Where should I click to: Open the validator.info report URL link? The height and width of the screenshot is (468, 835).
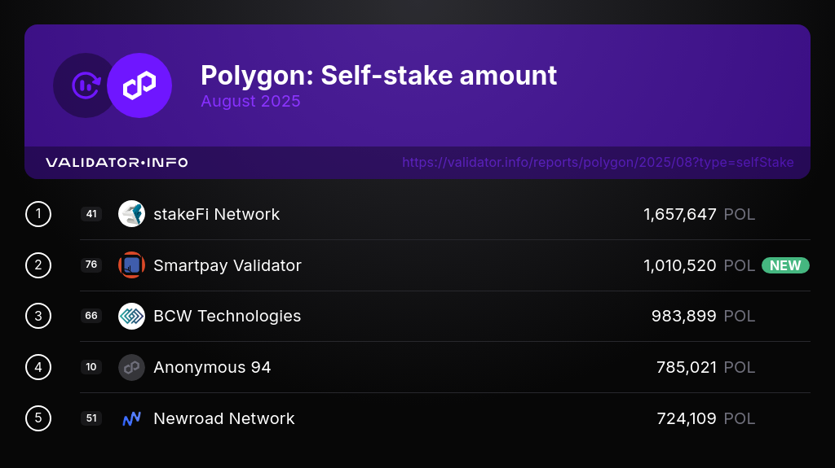[x=598, y=163]
